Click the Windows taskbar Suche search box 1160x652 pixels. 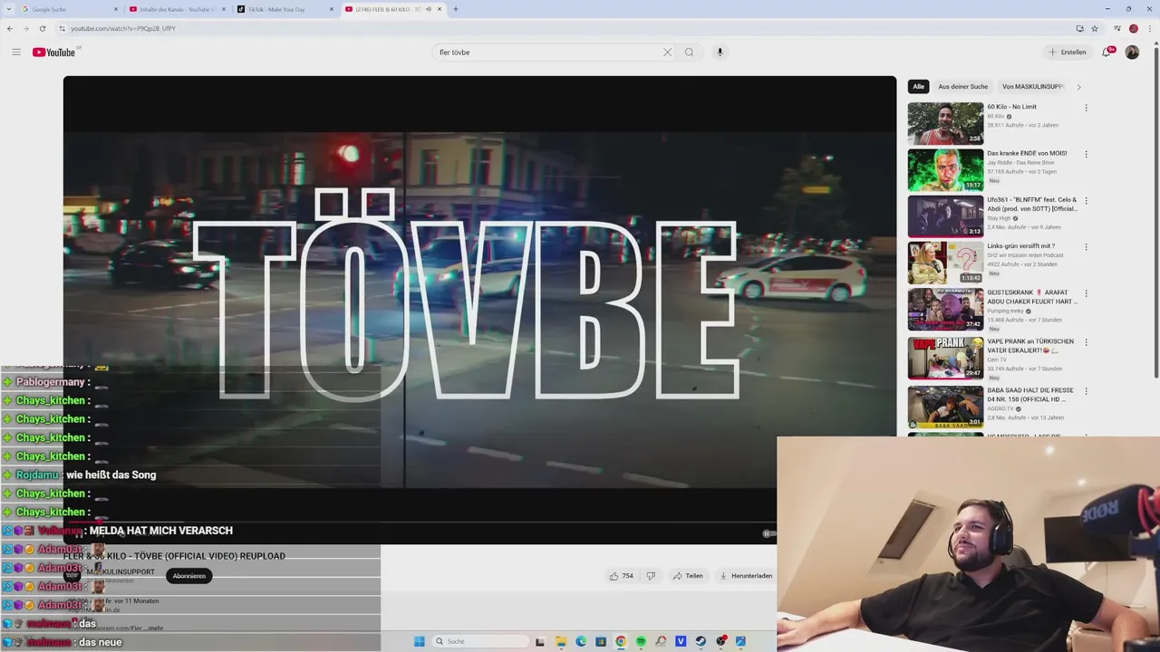478,641
